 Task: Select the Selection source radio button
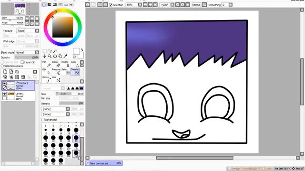coord(2,66)
